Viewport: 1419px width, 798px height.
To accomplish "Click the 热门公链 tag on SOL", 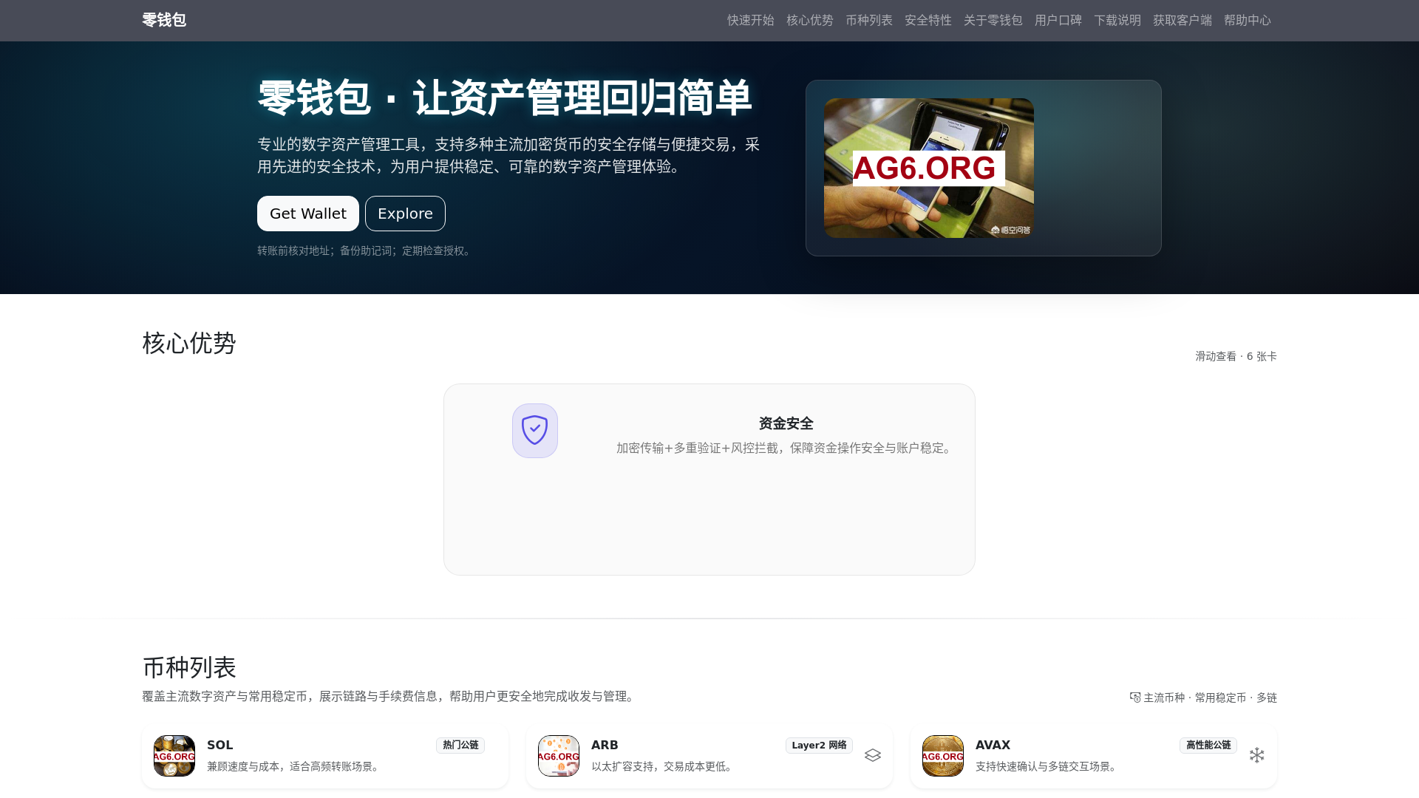I will pos(460,745).
